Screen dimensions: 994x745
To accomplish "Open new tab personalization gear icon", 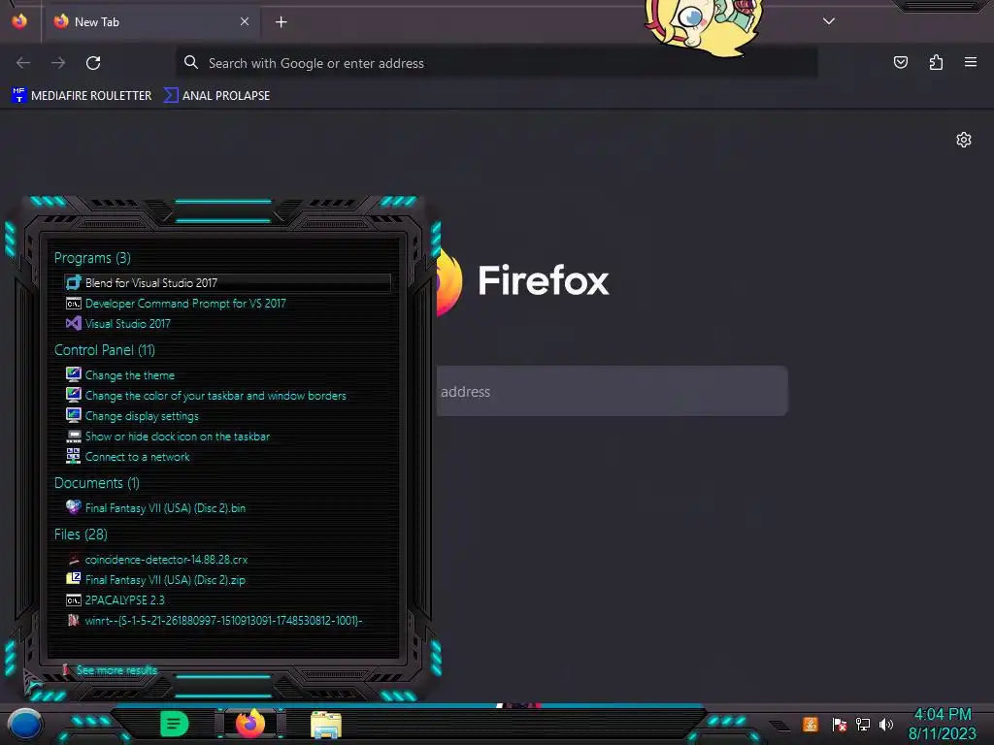I will (x=964, y=140).
